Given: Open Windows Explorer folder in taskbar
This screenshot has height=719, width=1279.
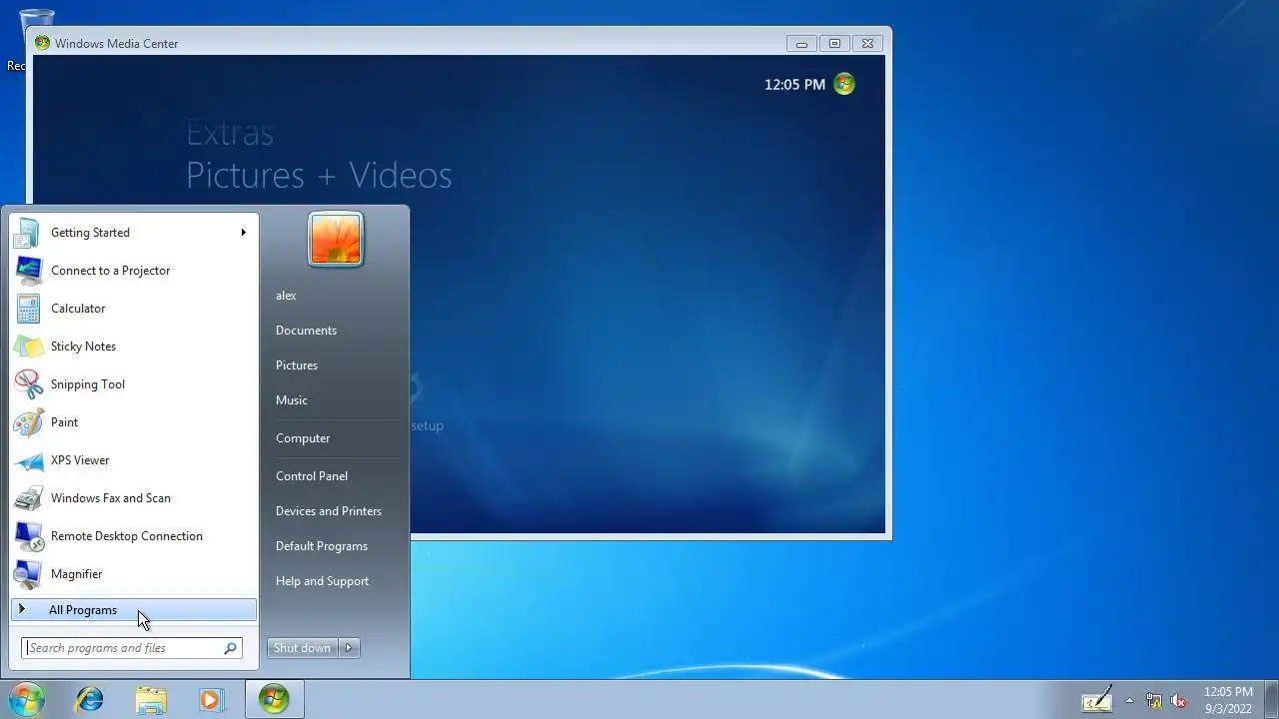Looking at the screenshot, I should (x=151, y=699).
